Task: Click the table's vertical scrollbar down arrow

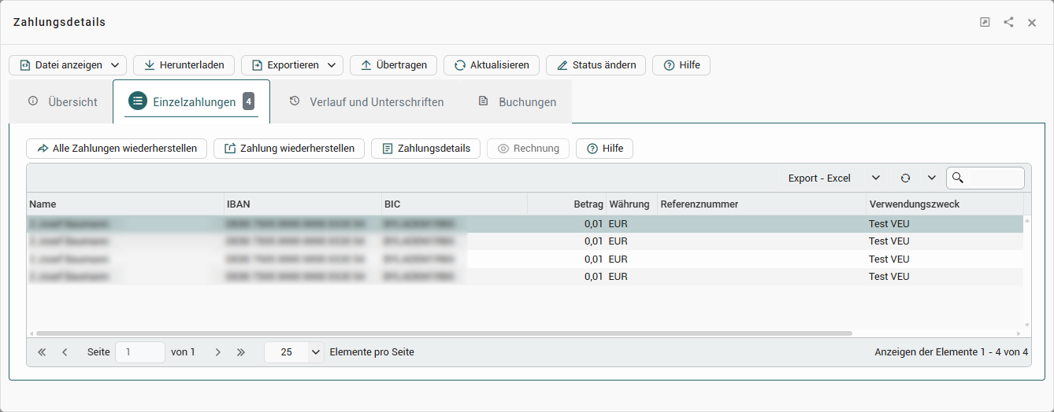Action: pyautogui.click(x=1027, y=325)
